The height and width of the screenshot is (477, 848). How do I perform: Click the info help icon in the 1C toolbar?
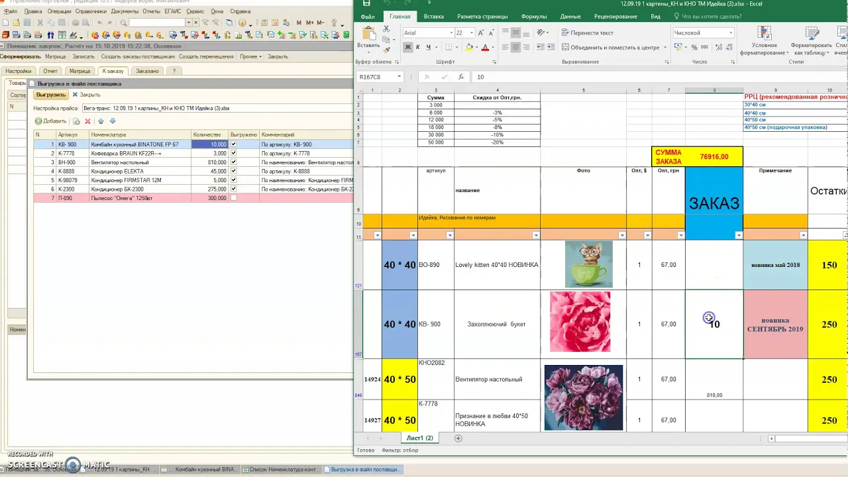pyautogui.click(x=242, y=23)
